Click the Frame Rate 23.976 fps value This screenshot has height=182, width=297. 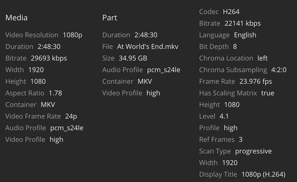pyautogui.click(x=256, y=81)
